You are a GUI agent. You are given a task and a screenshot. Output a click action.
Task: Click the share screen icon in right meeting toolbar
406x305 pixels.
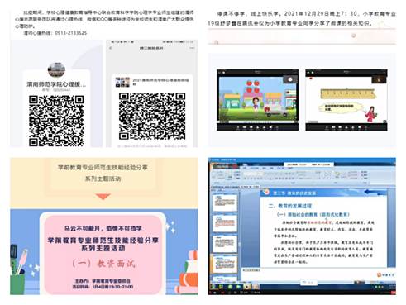[340, 127]
